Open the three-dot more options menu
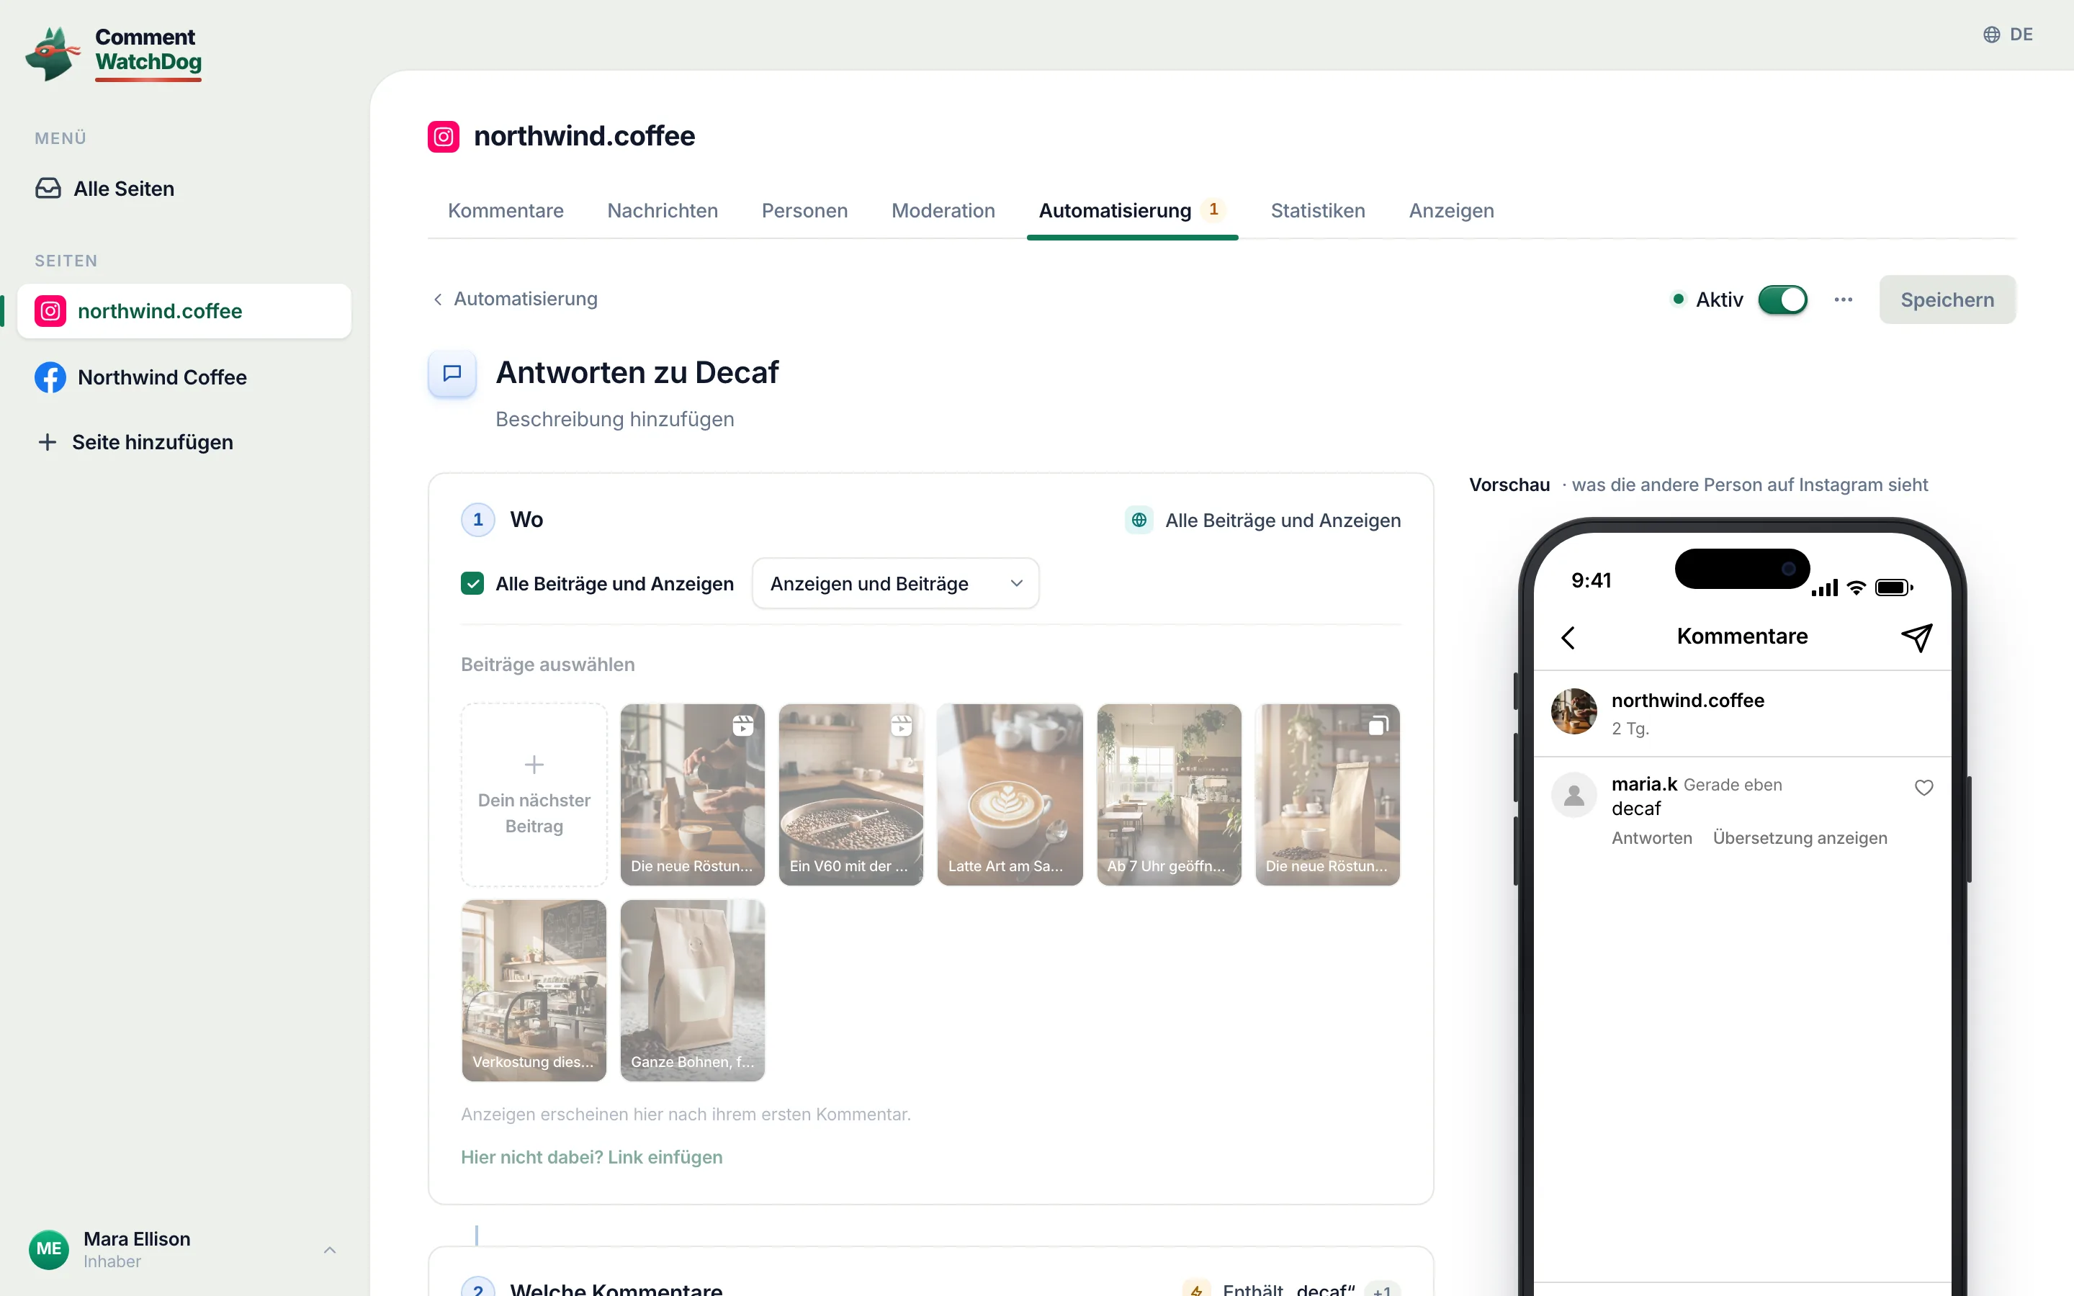Screen dimensions: 2074x1296 tap(1844, 300)
